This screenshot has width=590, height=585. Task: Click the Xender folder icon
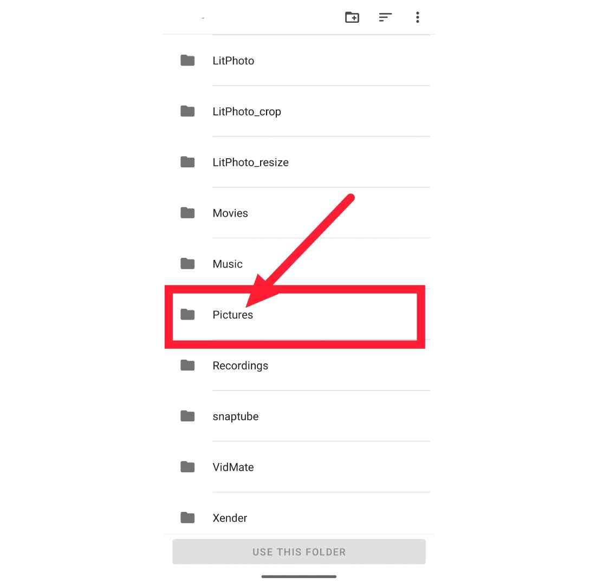(187, 518)
